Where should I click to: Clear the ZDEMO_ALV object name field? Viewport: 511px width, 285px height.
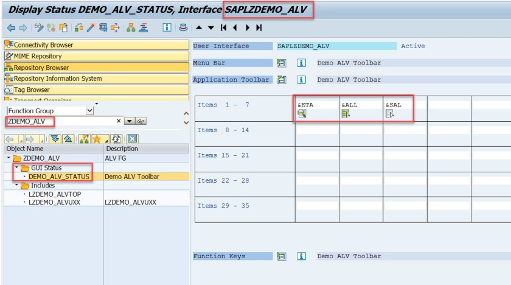119,121
